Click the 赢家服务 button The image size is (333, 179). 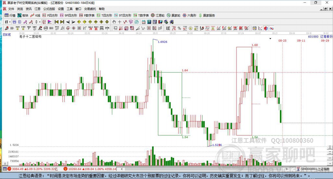207,15
